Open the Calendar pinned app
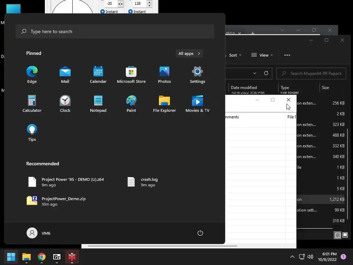The width and height of the screenshot is (353, 265). [x=98, y=75]
